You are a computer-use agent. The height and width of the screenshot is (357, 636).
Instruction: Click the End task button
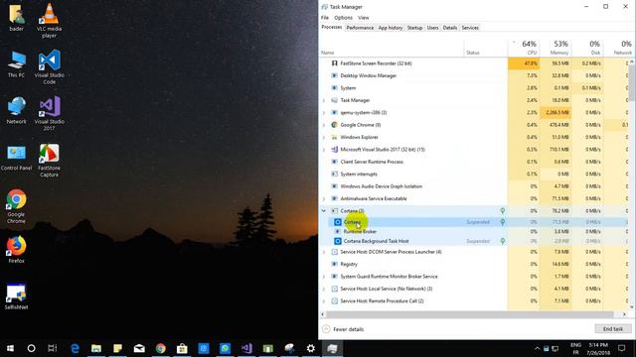pos(613,329)
